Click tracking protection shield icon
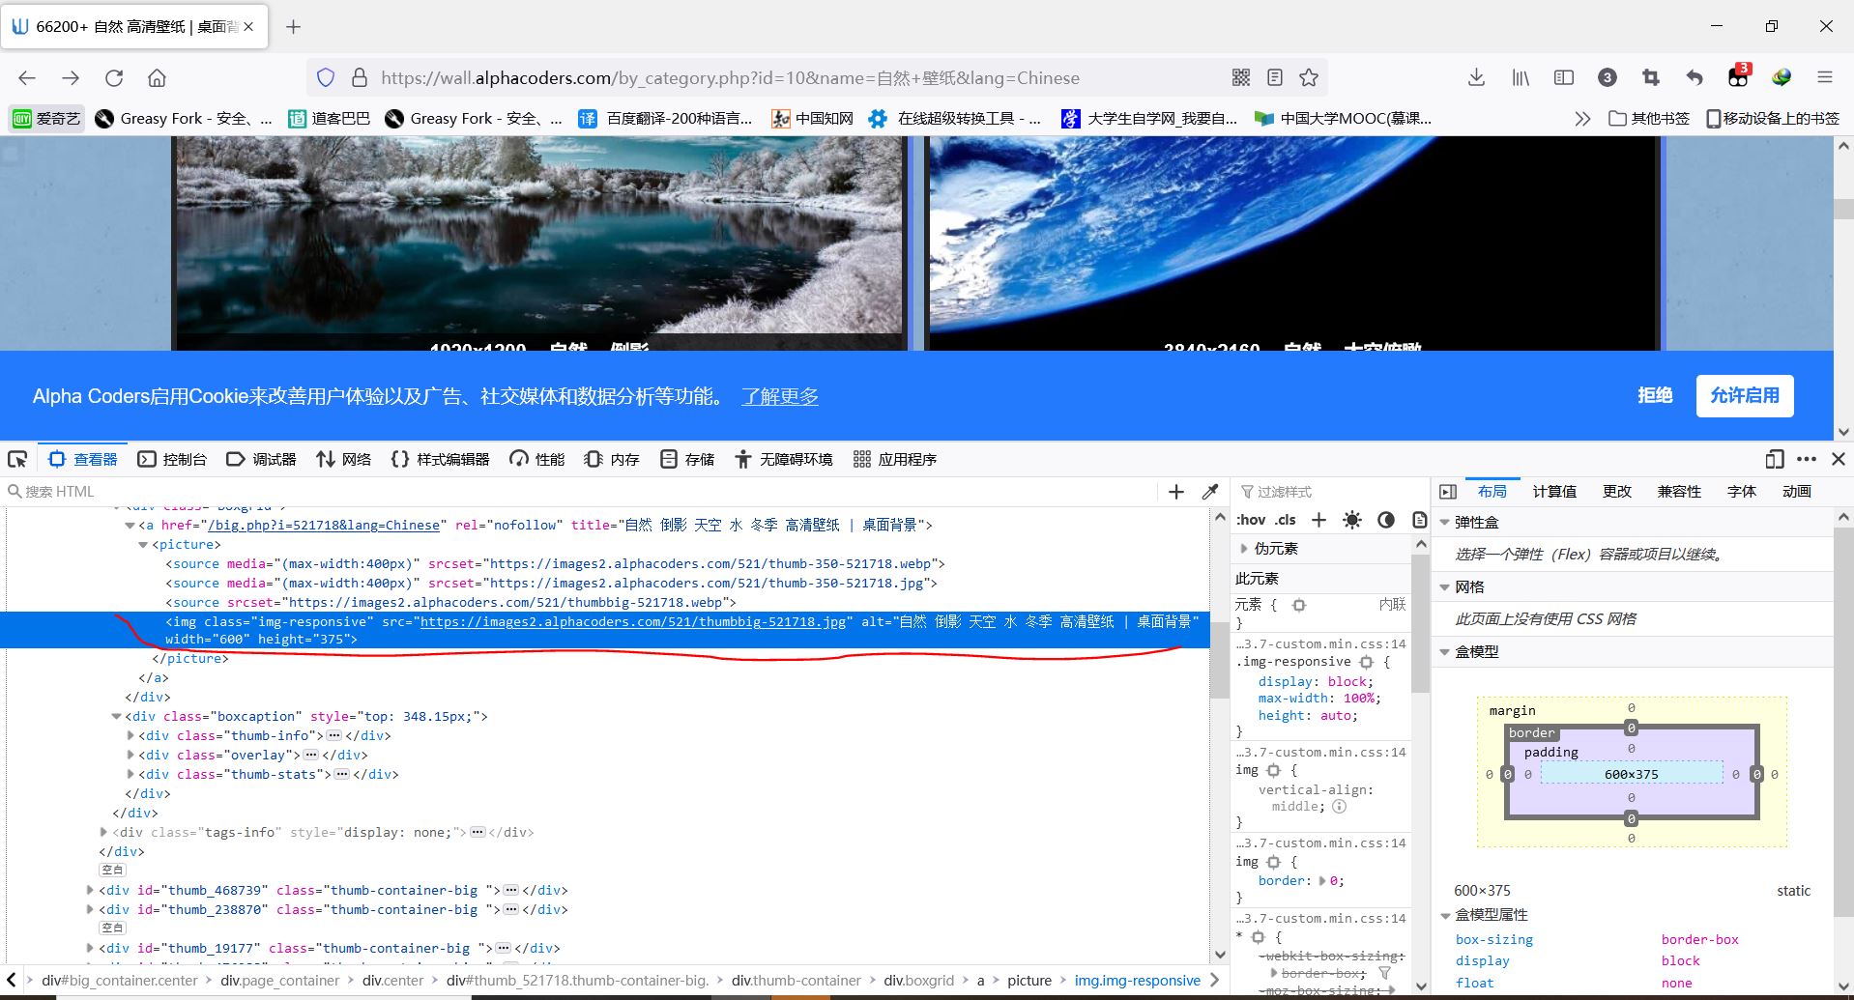 (326, 78)
